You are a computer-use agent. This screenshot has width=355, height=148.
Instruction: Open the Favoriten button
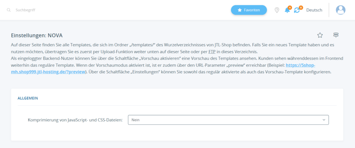[x=249, y=10]
